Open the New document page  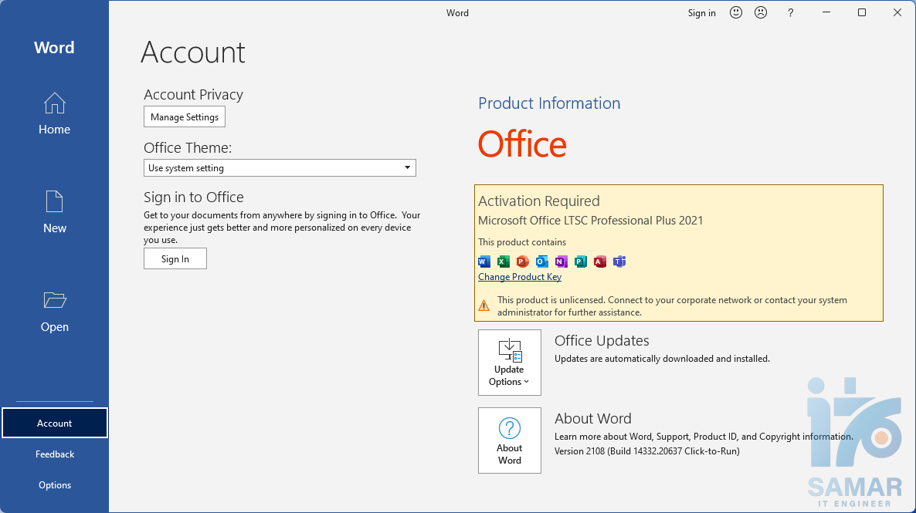54,212
